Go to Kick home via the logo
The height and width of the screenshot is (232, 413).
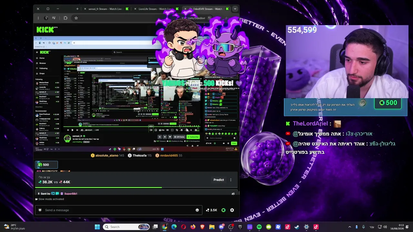click(x=47, y=30)
